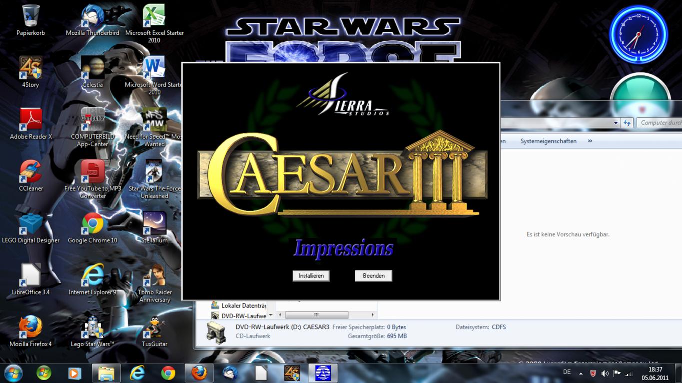682x383 pixels.
Task: Show hidden tray icons arrow
Action: 581,373
